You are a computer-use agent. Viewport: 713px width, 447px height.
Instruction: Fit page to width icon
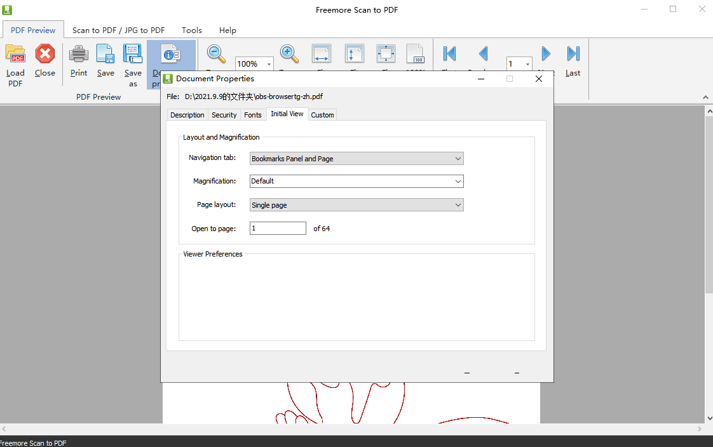[x=322, y=53]
